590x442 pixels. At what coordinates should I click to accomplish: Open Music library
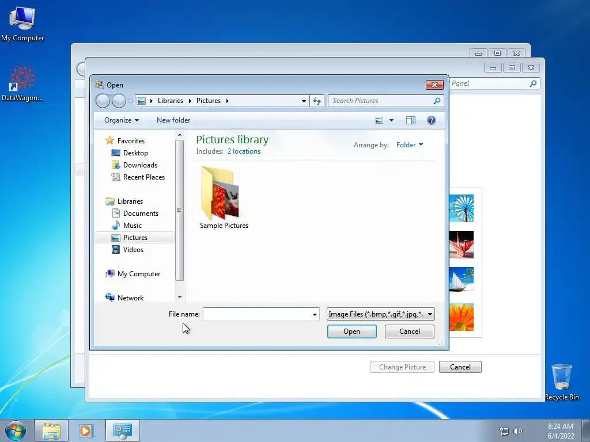(132, 226)
